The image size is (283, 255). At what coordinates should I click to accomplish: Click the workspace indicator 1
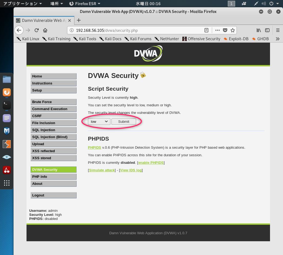point(231,4)
